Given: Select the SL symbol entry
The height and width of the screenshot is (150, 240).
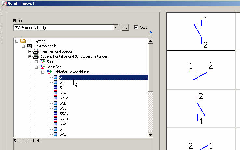Looking at the screenshot, I should tap(62, 88).
